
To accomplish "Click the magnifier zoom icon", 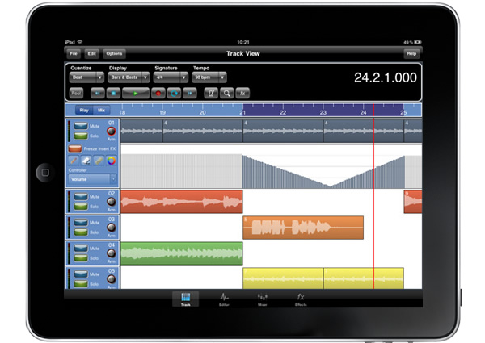I will click(x=226, y=93).
